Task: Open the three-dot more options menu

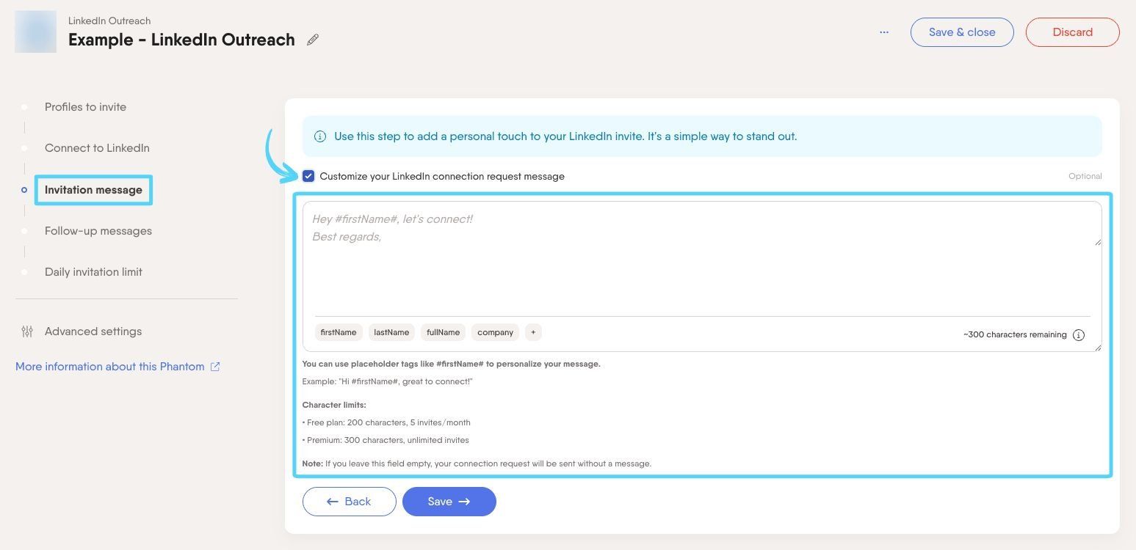Action: [884, 32]
